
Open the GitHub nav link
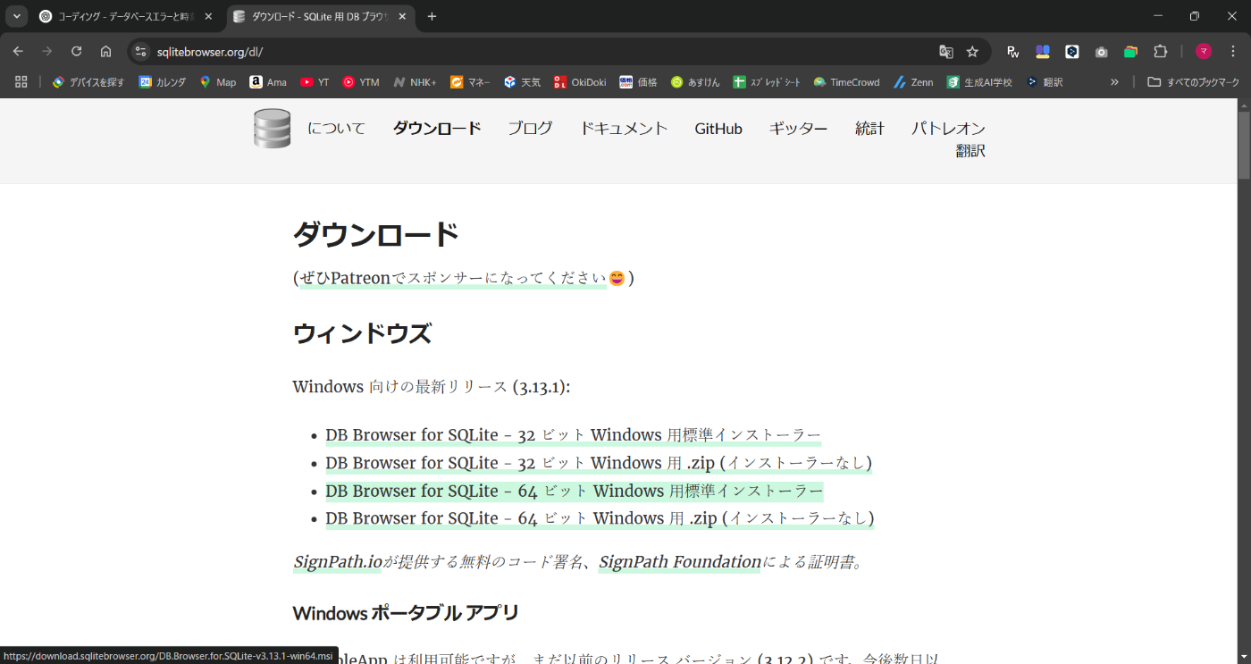(x=718, y=129)
